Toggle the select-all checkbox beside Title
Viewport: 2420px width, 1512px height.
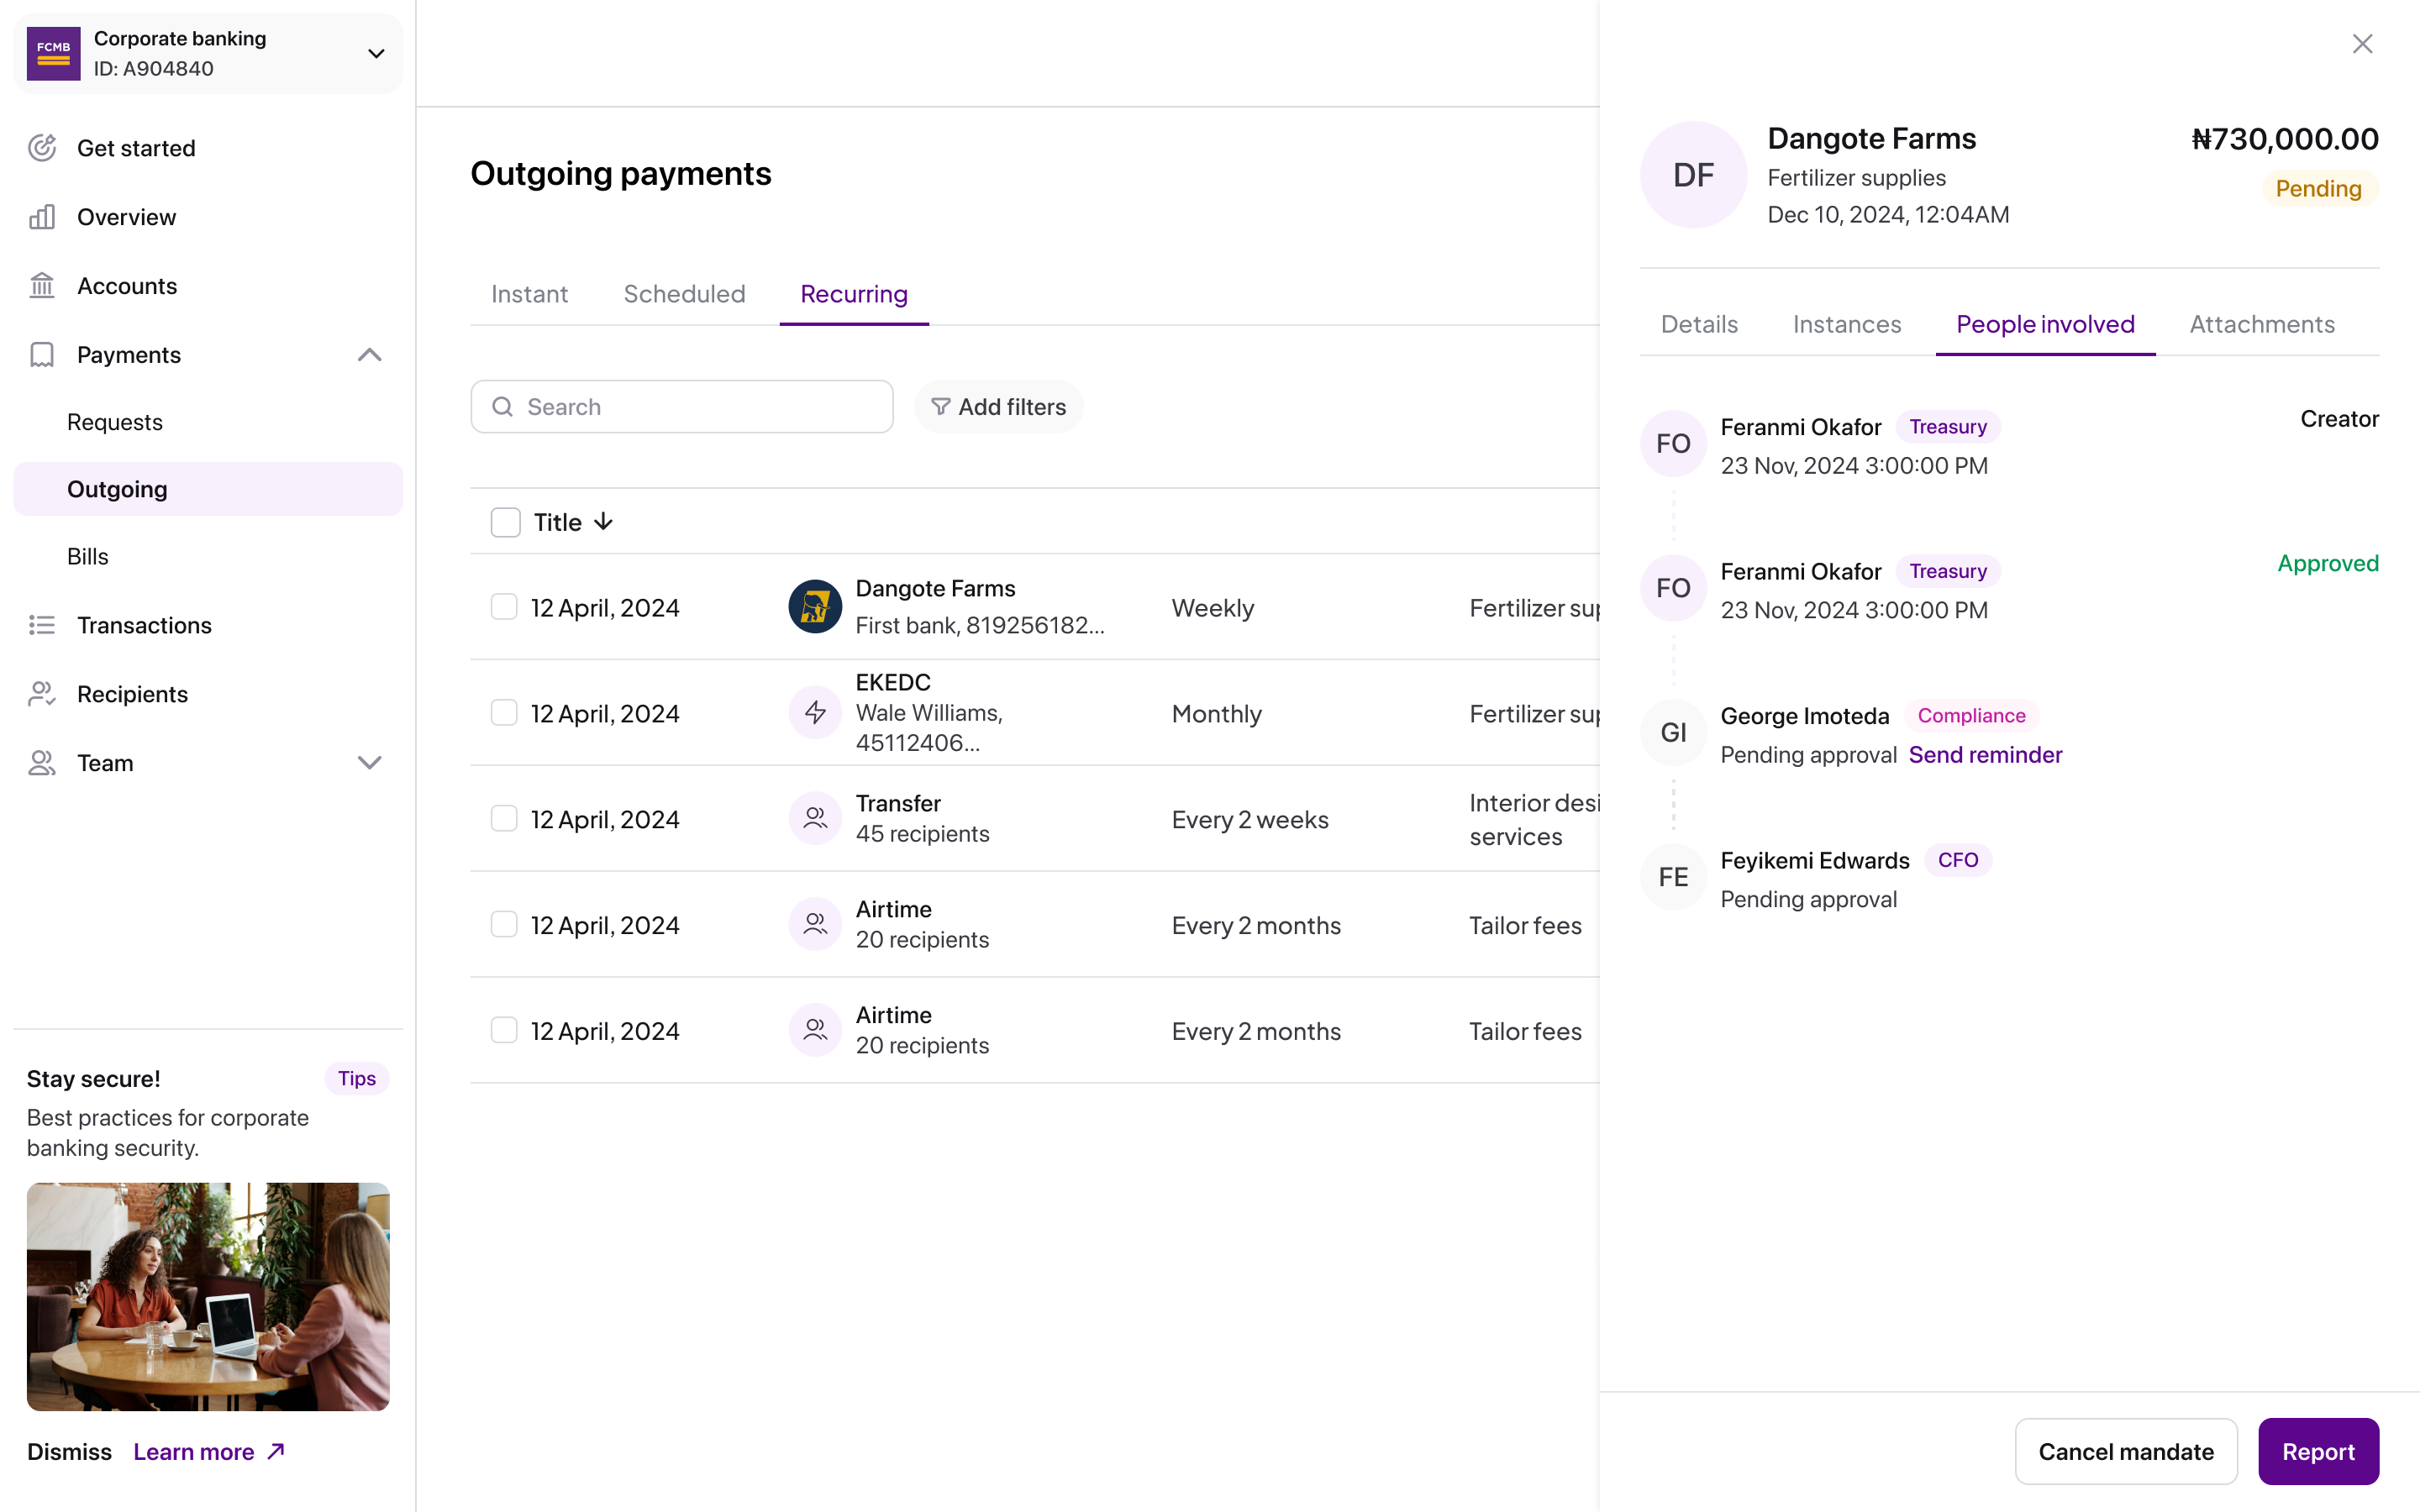click(505, 522)
